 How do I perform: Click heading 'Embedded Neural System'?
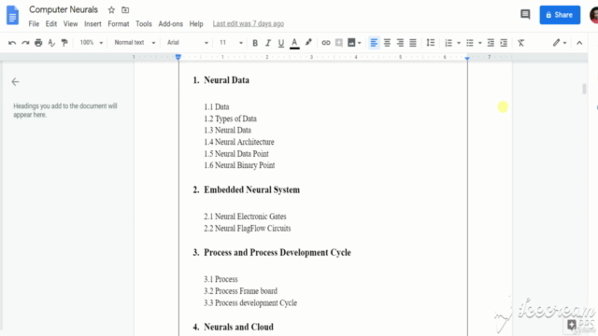pyautogui.click(x=251, y=189)
